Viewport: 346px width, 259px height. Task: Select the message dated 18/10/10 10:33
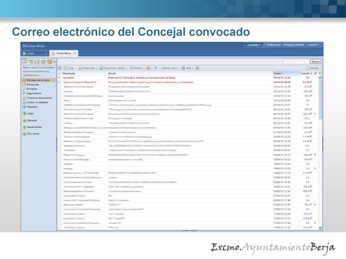click(x=188, y=91)
